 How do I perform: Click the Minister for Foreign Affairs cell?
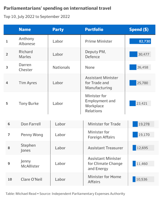[101, 135]
